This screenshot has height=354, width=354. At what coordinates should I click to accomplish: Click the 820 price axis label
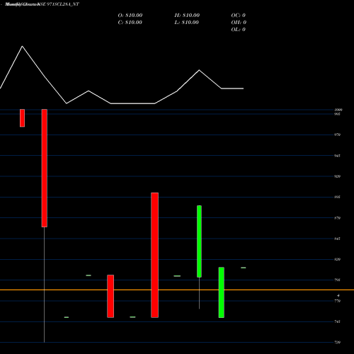337,259
